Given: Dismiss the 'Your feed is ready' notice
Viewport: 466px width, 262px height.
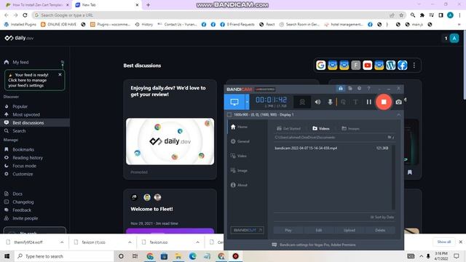Looking at the screenshot, I should [60, 74].
